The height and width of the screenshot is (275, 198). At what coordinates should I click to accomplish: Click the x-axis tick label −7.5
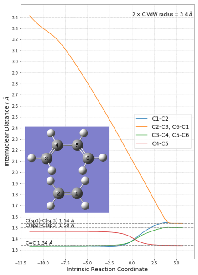click(x=66, y=263)
